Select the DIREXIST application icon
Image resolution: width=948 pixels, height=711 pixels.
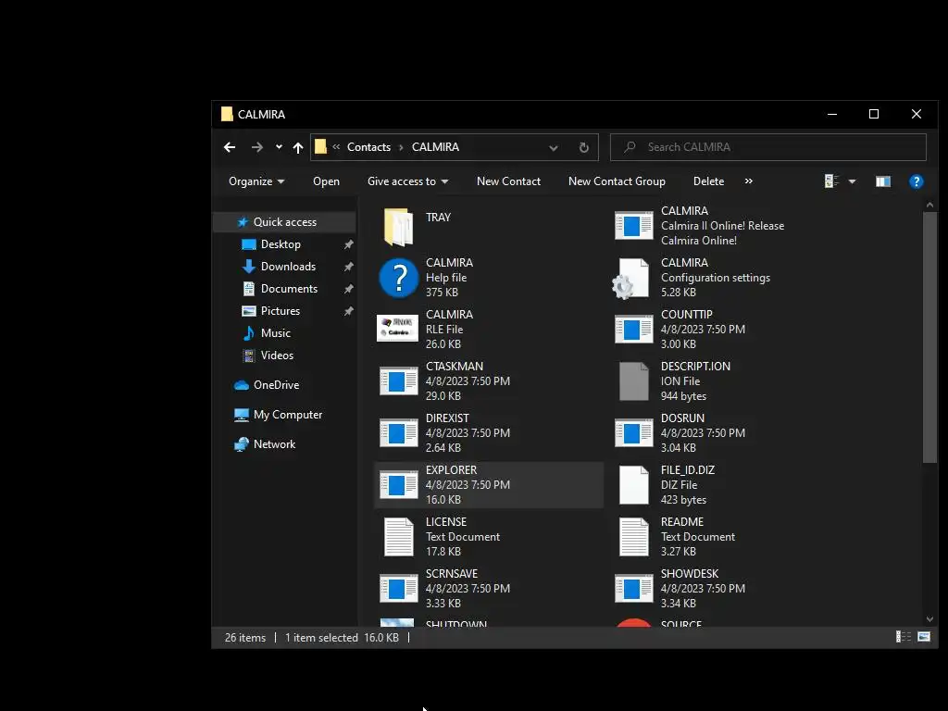398,433
